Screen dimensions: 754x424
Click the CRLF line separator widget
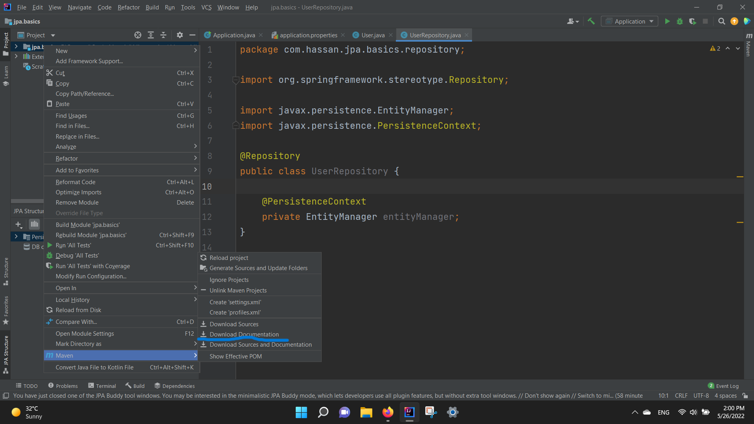[x=681, y=396]
